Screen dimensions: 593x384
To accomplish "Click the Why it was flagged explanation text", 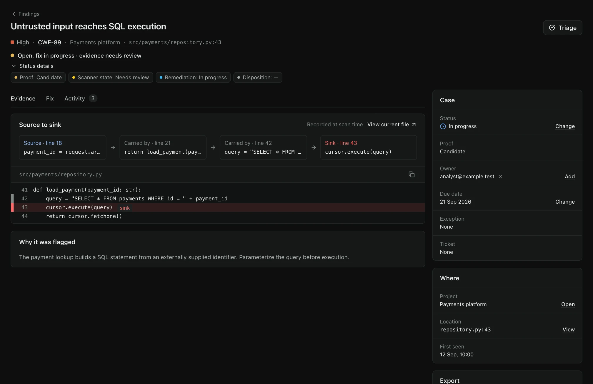I will (x=184, y=257).
